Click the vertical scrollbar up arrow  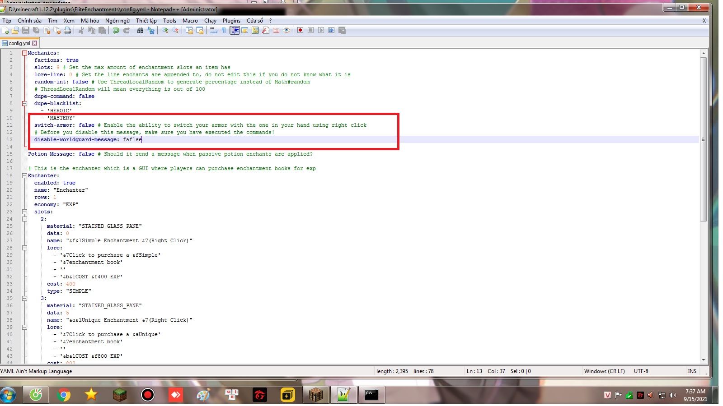point(703,53)
